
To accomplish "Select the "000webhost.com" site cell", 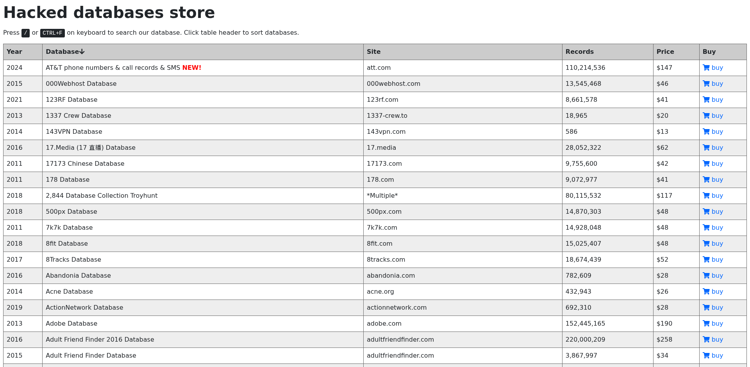I will (x=462, y=84).
